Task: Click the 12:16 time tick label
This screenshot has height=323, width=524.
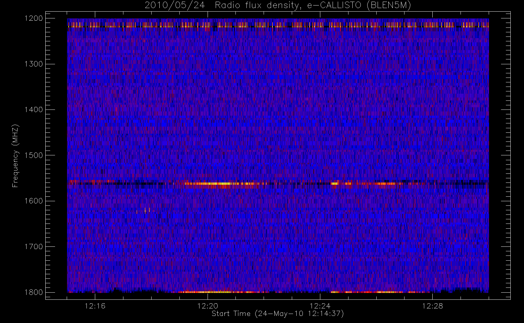Action: tap(95, 306)
